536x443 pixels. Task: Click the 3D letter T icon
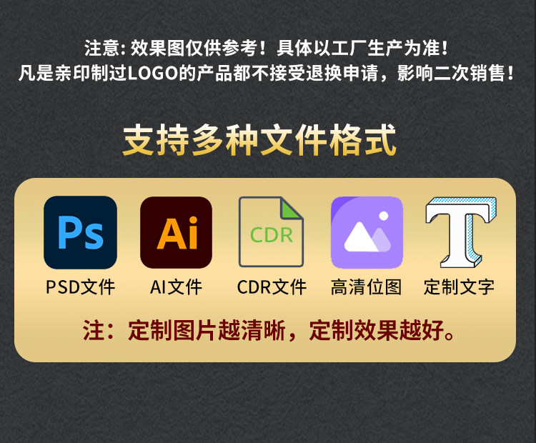[461, 232]
